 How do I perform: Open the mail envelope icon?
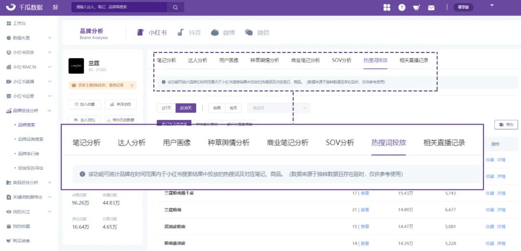point(431,8)
